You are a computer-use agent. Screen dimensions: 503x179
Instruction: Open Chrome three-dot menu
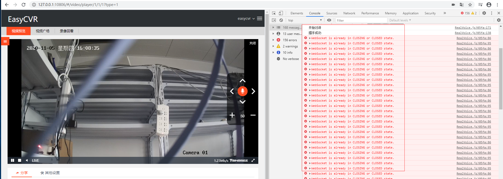point(498,5)
